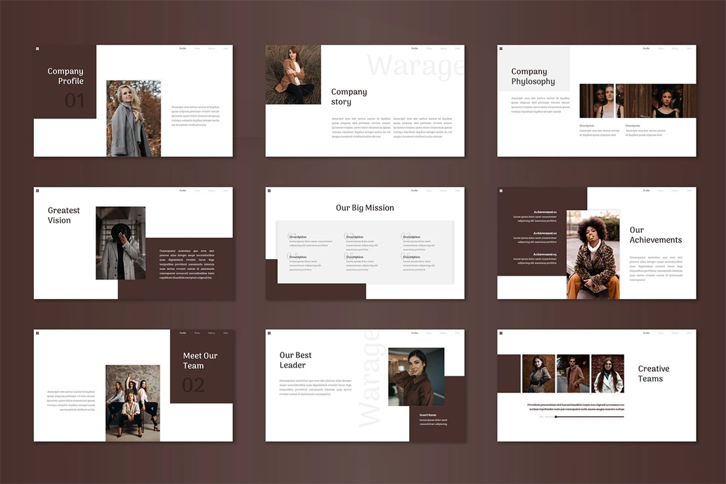Click grid icon on Creative Teams slide
The width and height of the screenshot is (726, 484).
(501, 333)
